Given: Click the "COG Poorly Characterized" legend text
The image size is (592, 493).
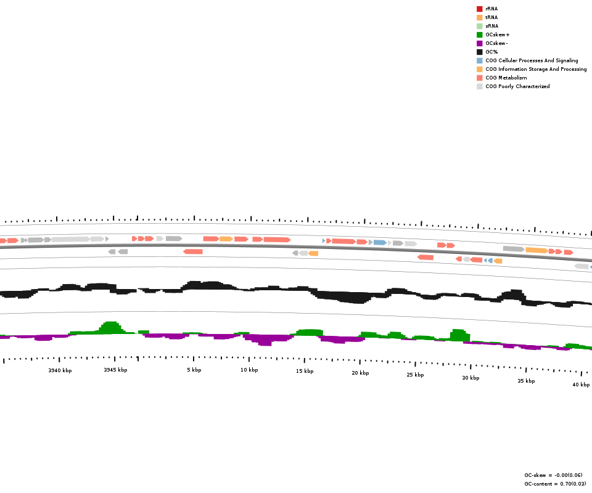Looking at the screenshot, I should (517, 87).
